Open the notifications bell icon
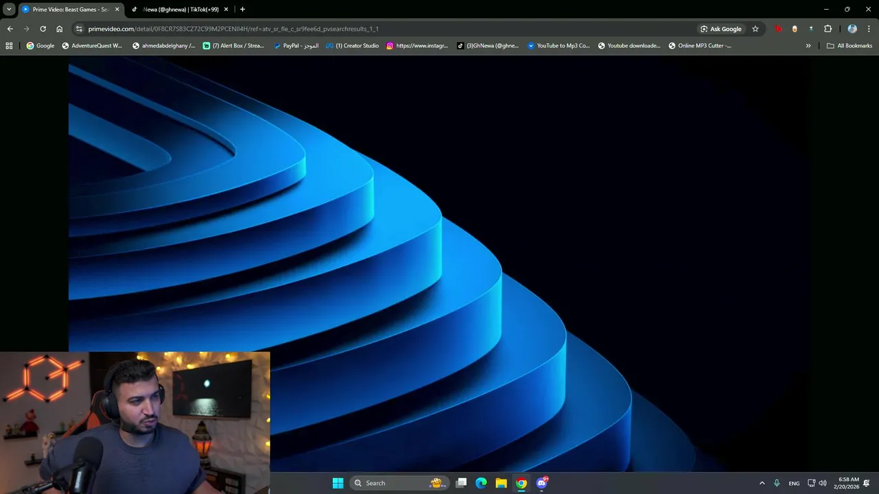 pos(867,483)
